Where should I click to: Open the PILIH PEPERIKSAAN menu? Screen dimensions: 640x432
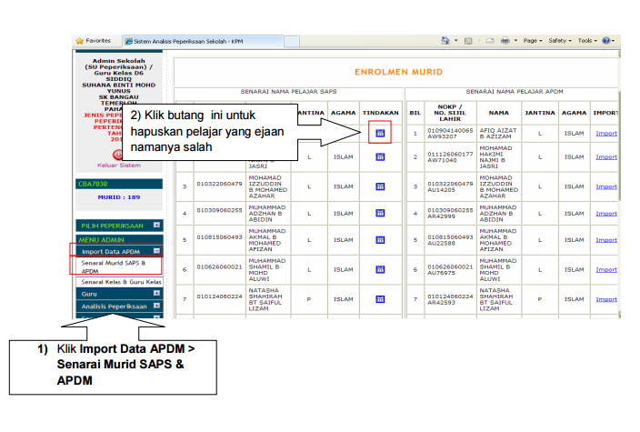click(119, 226)
